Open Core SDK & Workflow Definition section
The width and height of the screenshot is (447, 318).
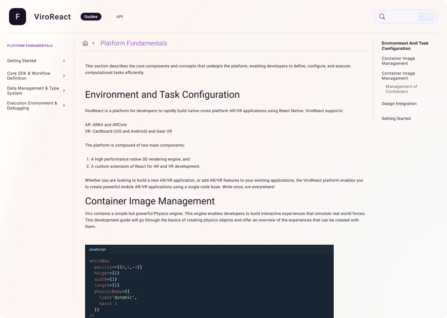(x=29, y=76)
